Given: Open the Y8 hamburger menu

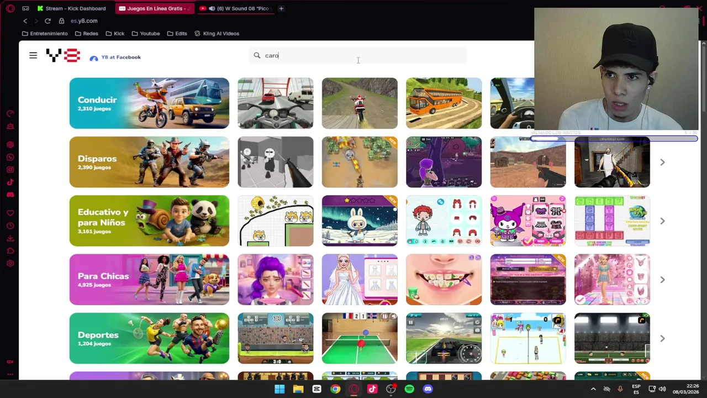Looking at the screenshot, I should (33, 55).
